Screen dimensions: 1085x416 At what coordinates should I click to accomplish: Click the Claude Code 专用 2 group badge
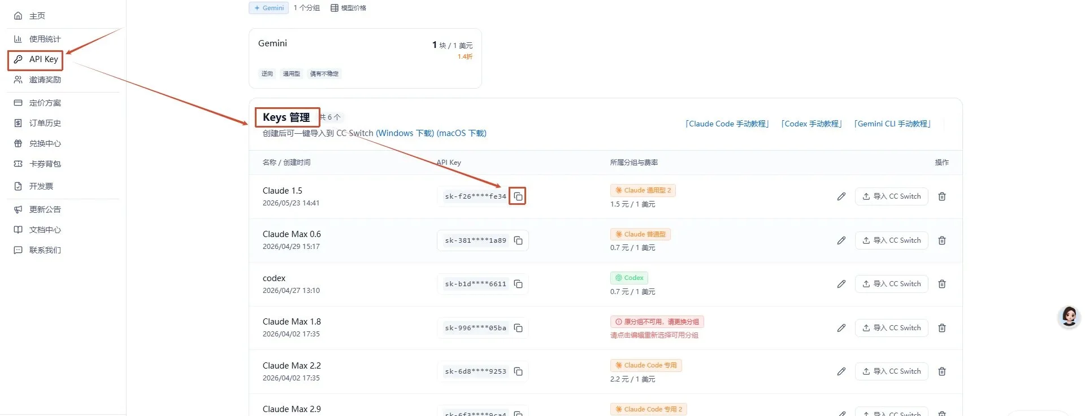click(x=649, y=409)
